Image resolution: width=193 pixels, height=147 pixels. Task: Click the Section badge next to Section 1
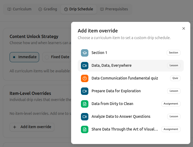[173, 53]
